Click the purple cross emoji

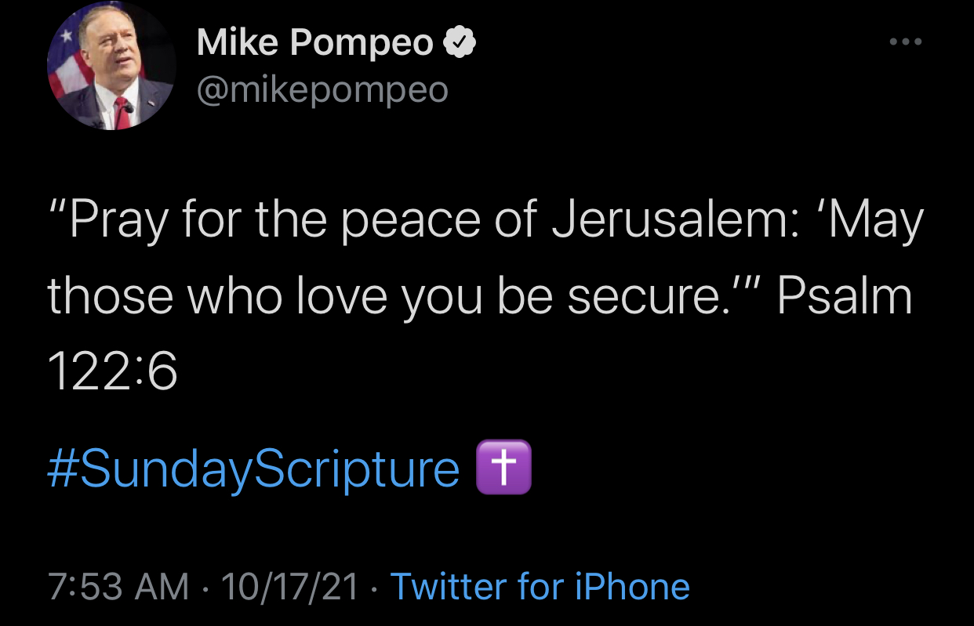[504, 467]
